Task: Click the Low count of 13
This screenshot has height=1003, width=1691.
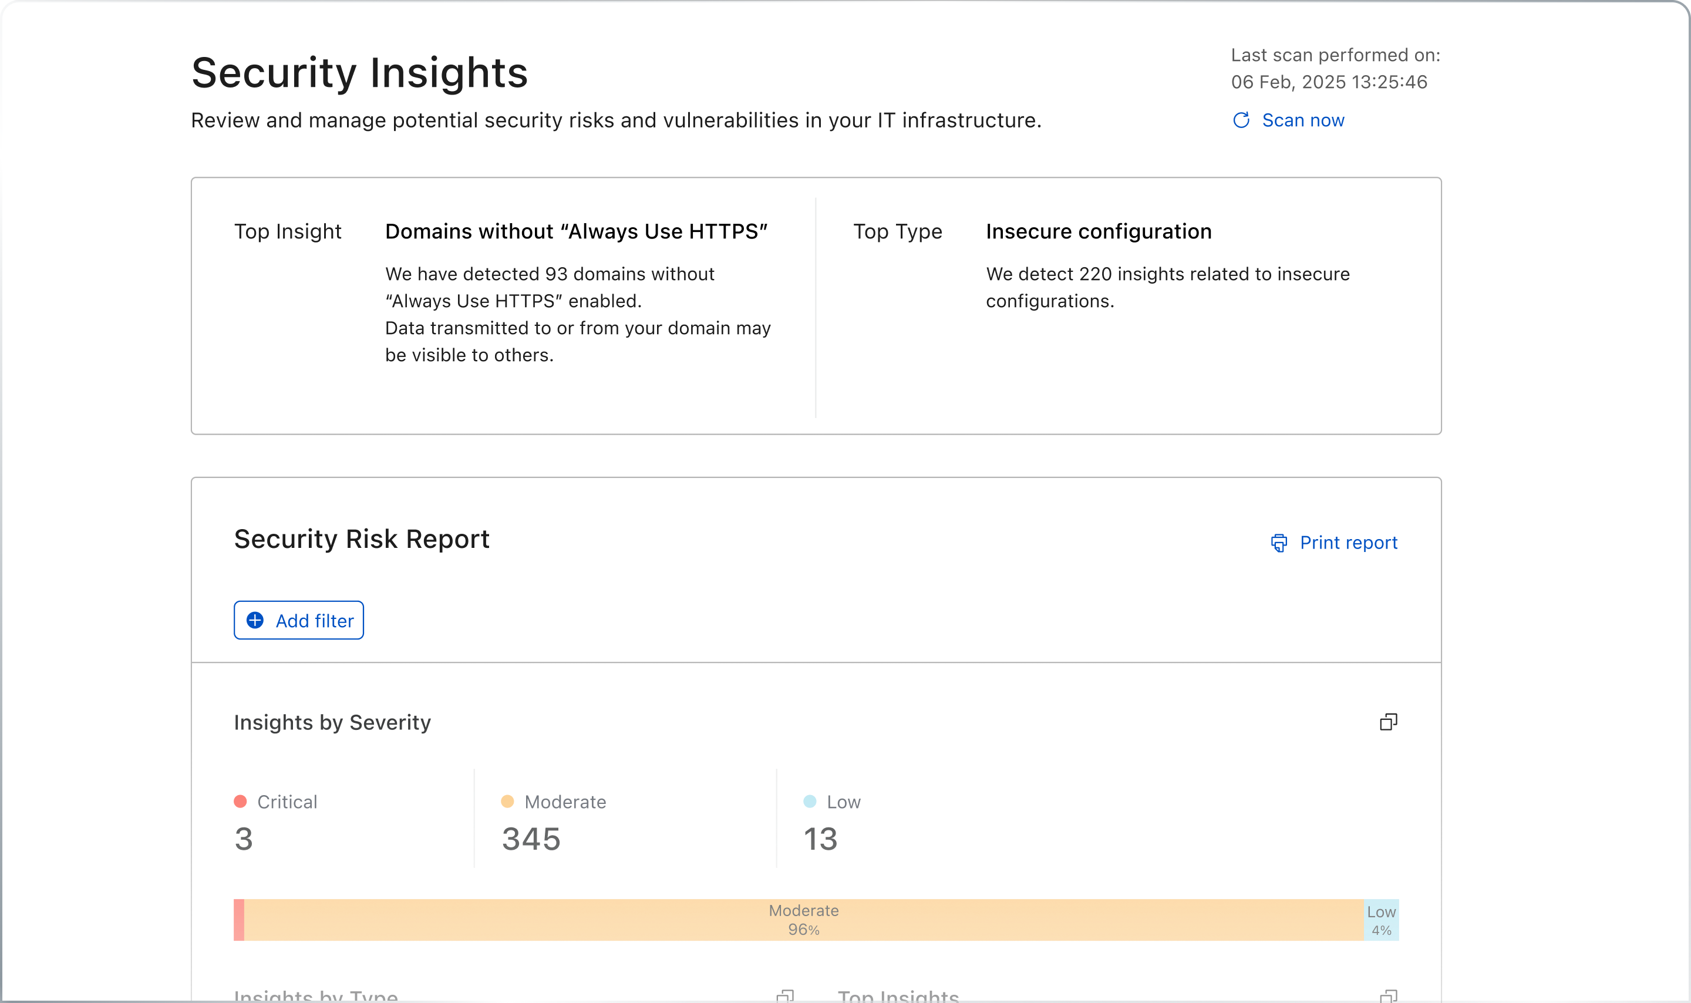Action: (x=820, y=839)
